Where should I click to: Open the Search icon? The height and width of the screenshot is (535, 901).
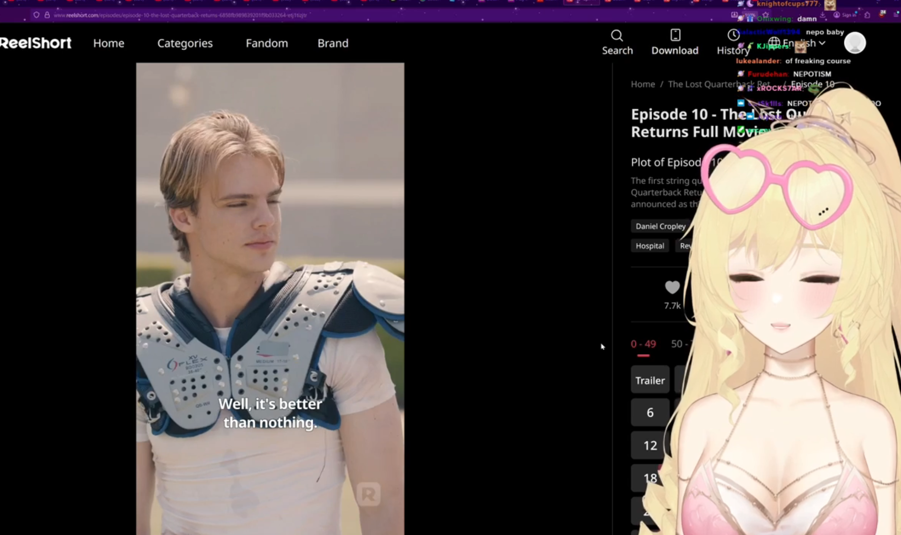pyautogui.click(x=617, y=36)
